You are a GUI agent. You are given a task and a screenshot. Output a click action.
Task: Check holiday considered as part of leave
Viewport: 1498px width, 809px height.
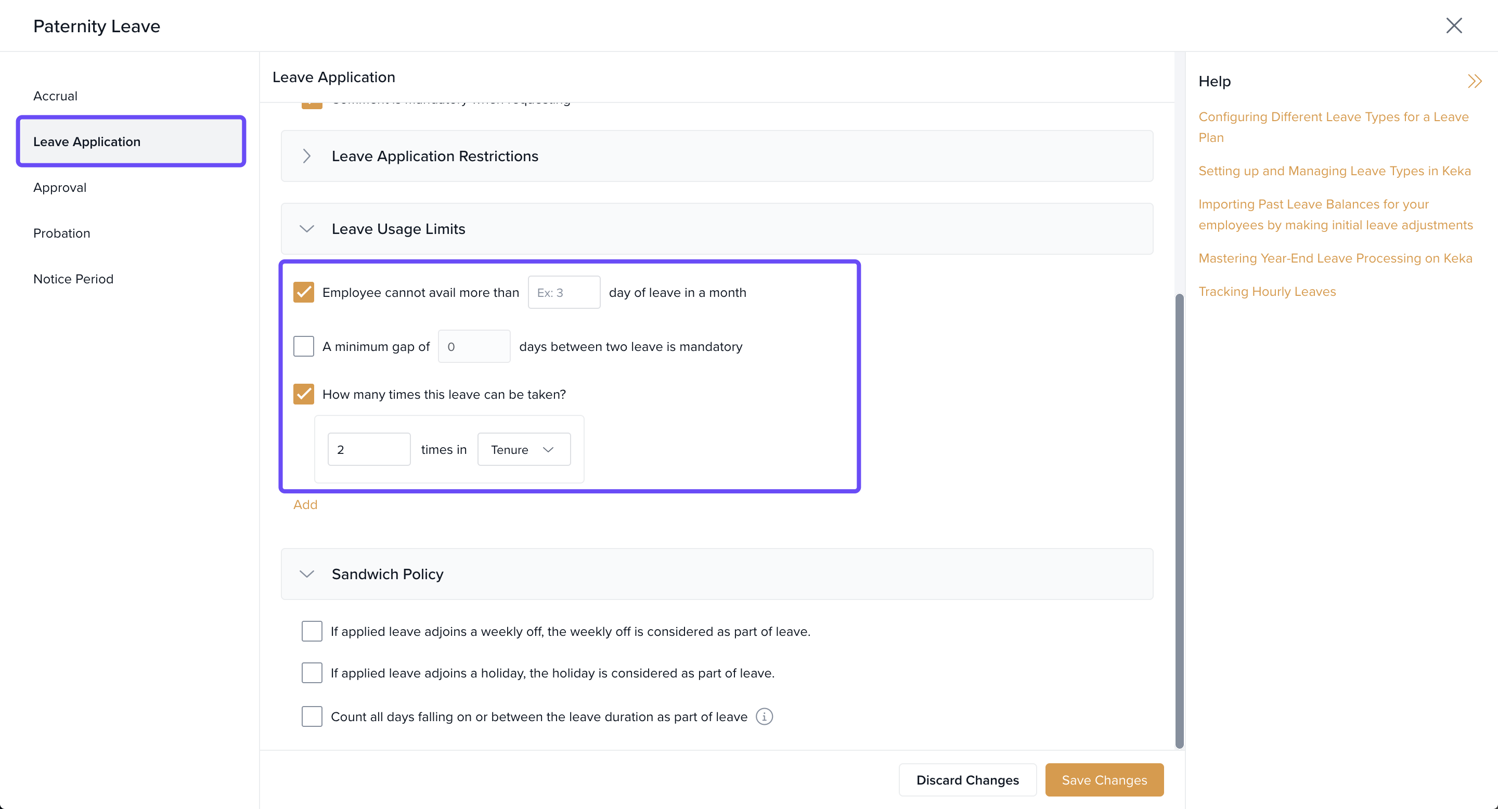(x=312, y=673)
